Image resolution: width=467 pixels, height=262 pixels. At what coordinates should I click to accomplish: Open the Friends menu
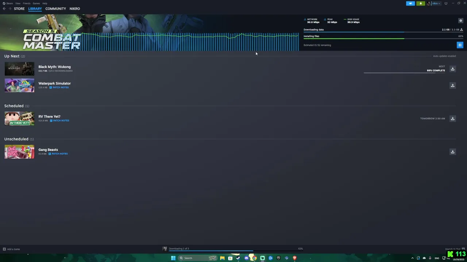click(27, 3)
